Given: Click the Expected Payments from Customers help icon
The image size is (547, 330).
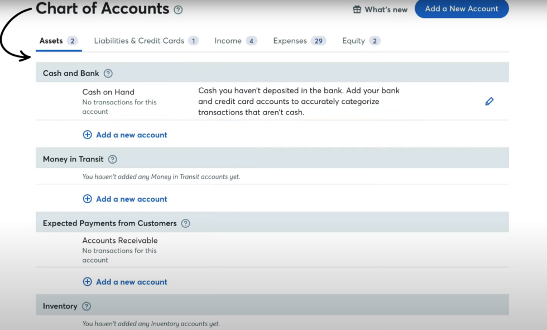Looking at the screenshot, I should point(185,223).
